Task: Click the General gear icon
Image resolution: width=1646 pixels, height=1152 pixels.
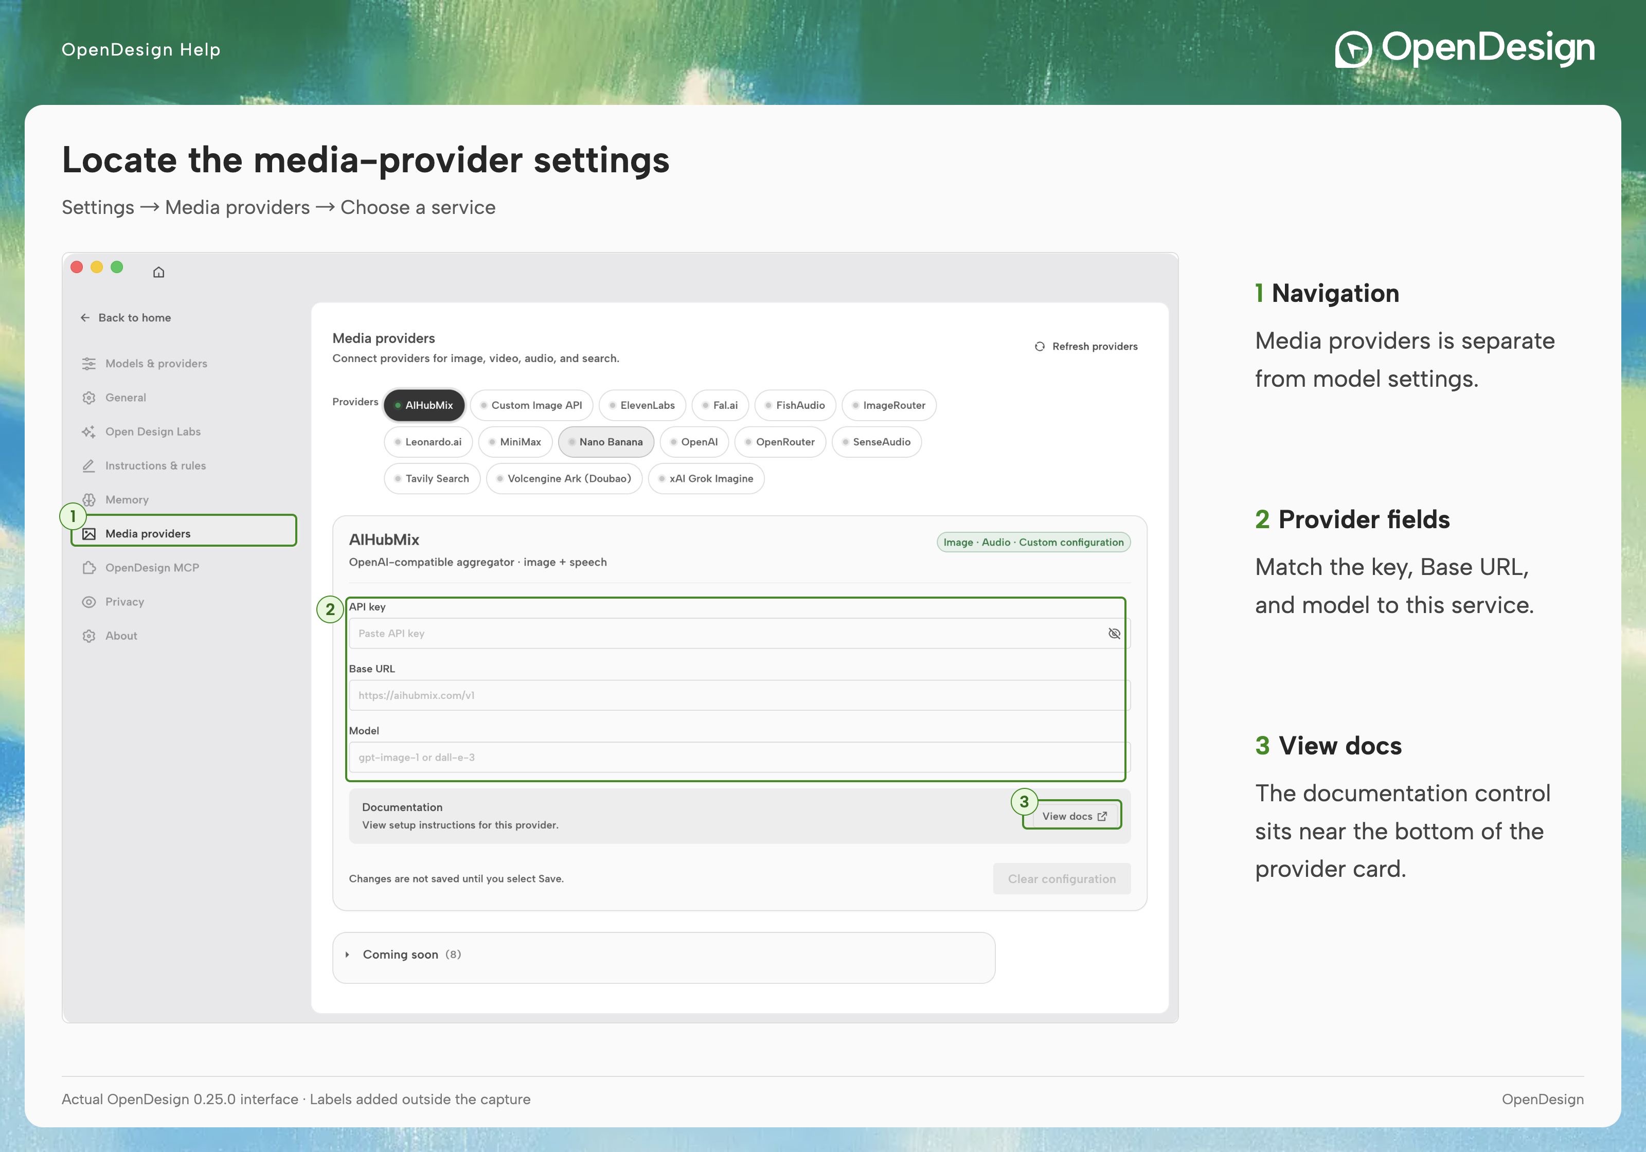Action: (x=89, y=398)
